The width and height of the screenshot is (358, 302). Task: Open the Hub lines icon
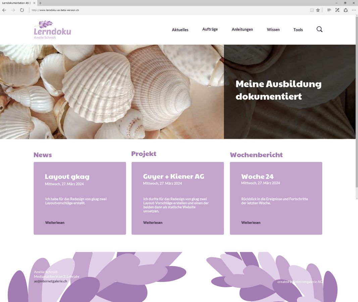point(329,10)
